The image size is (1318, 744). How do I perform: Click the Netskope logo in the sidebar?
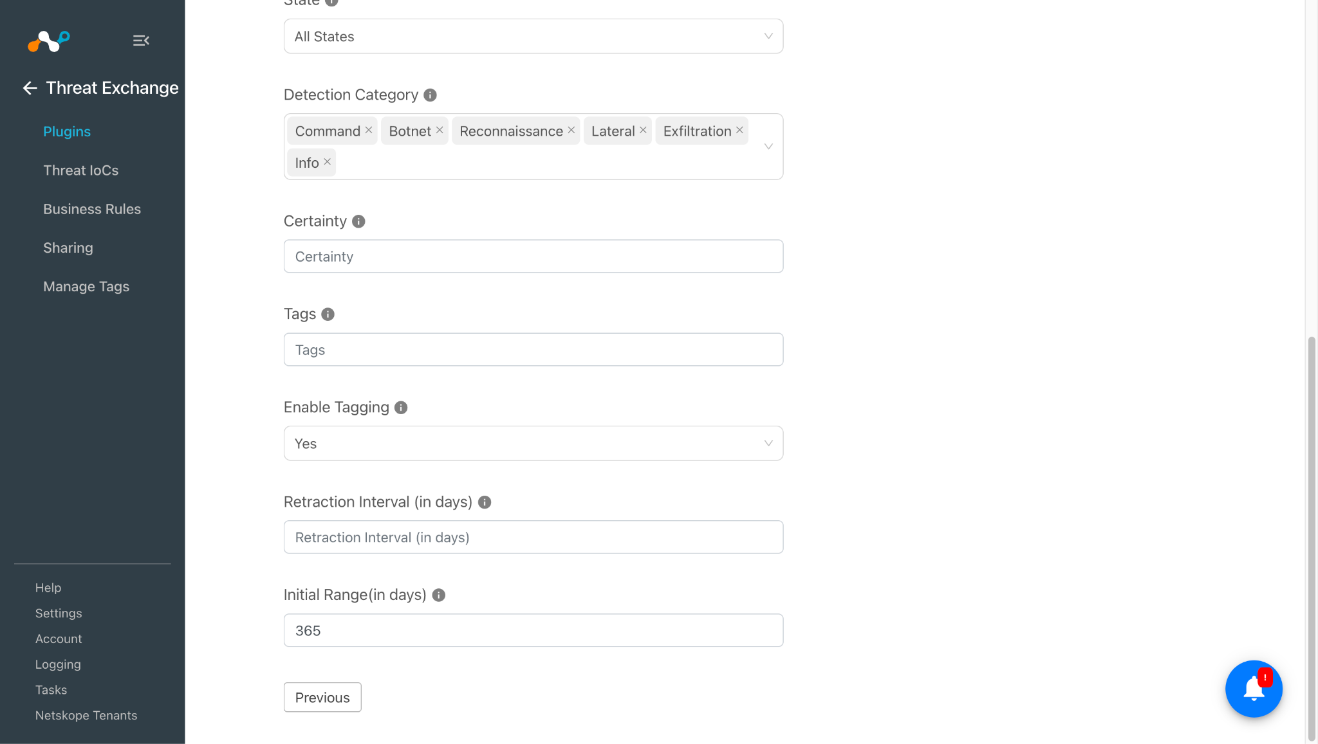49,41
